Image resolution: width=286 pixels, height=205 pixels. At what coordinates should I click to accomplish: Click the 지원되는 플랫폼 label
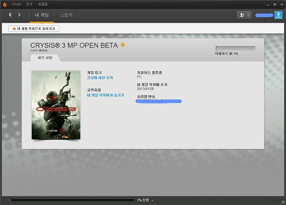coord(150,73)
